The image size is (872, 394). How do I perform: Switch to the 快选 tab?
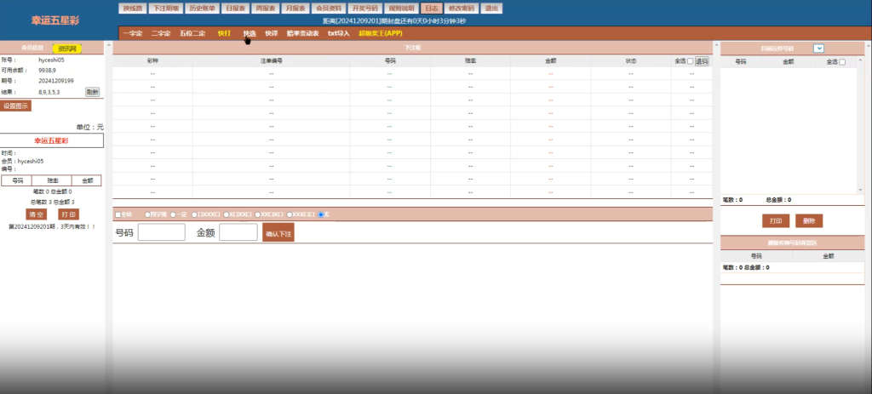coord(249,33)
